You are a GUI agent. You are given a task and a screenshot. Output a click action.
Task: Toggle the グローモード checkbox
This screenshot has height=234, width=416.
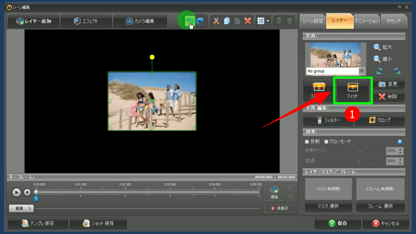point(326,142)
